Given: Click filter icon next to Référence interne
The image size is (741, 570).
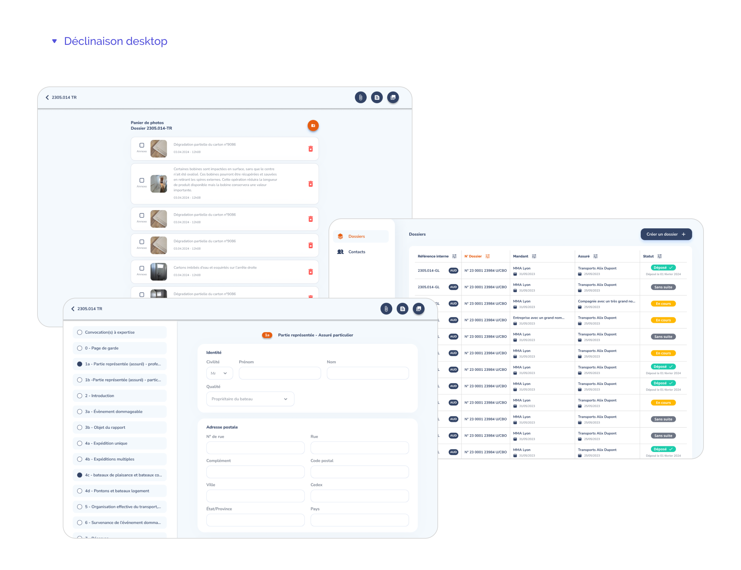Looking at the screenshot, I should [454, 256].
